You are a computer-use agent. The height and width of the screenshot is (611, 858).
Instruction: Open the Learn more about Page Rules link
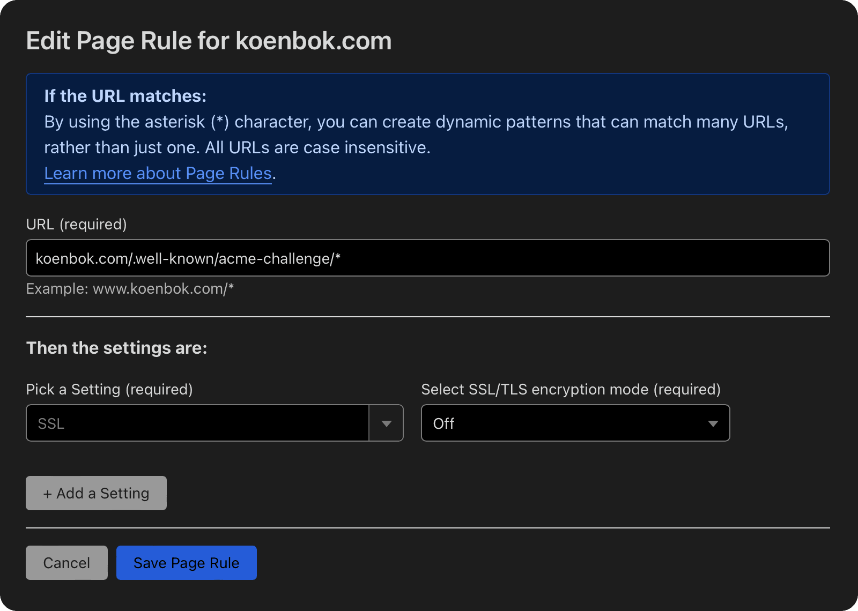158,174
